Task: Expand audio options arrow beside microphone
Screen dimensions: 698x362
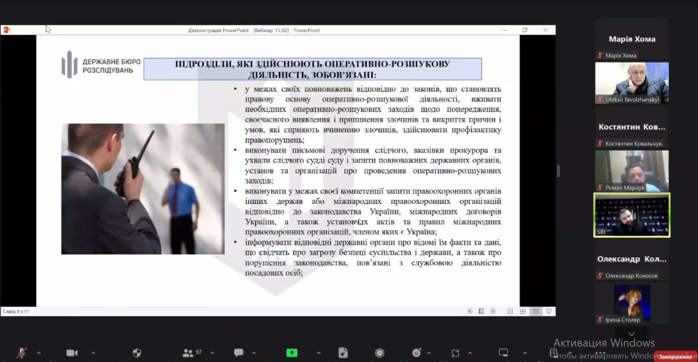Action: click(x=39, y=353)
